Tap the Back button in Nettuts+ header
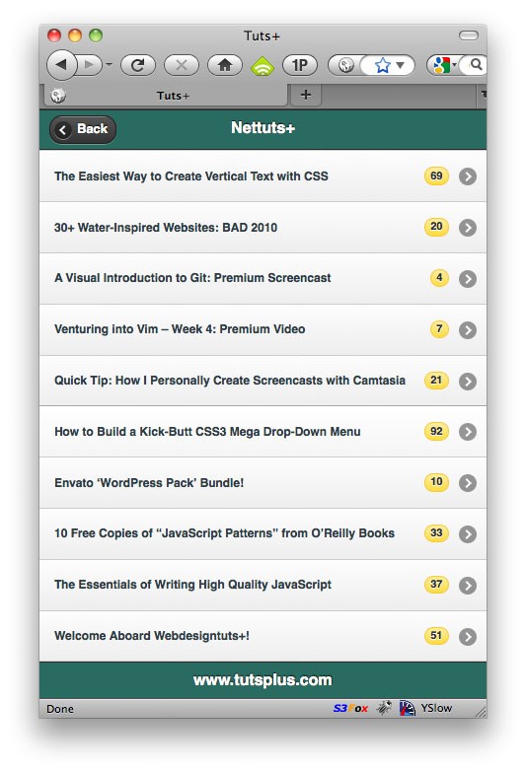Screen dimensions: 526x772 pyautogui.click(x=83, y=129)
